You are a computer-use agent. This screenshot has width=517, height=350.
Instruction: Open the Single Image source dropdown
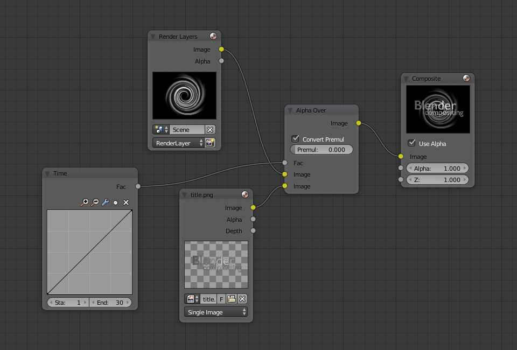point(216,312)
